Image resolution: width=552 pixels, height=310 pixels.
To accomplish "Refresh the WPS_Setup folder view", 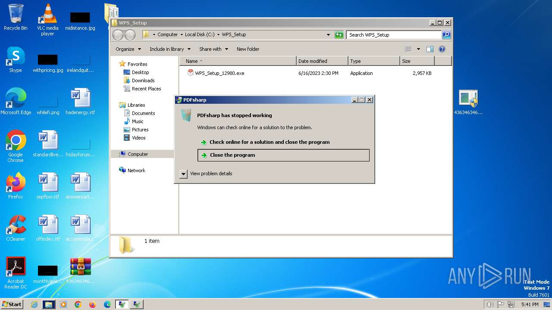I will (339, 35).
